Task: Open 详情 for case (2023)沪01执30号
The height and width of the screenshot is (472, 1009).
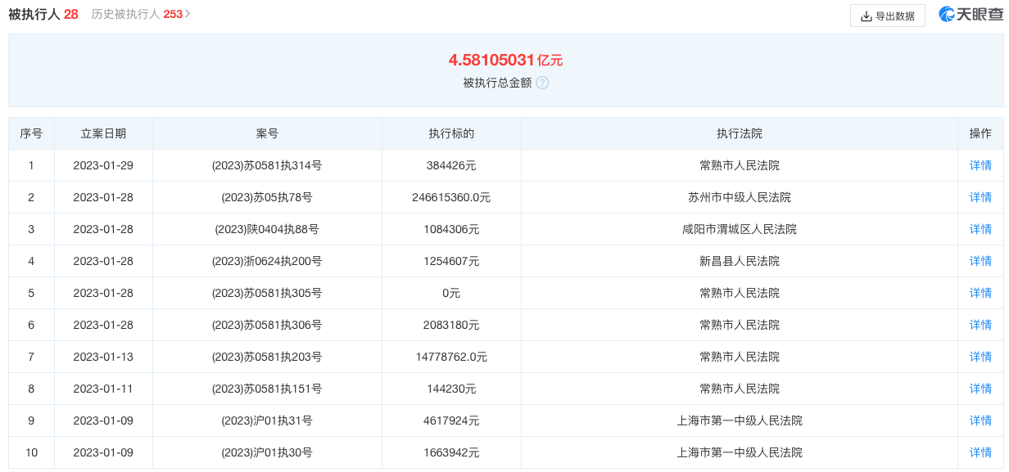Action: click(980, 452)
